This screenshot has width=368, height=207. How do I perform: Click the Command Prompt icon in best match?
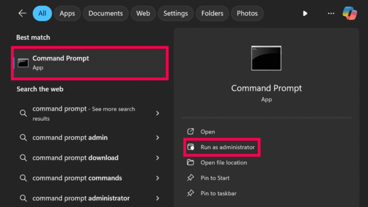click(23, 63)
